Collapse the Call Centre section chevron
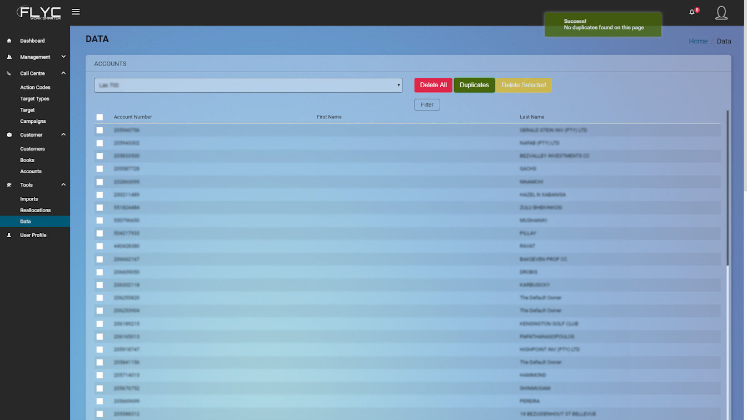This screenshot has width=747, height=420. [x=63, y=73]
